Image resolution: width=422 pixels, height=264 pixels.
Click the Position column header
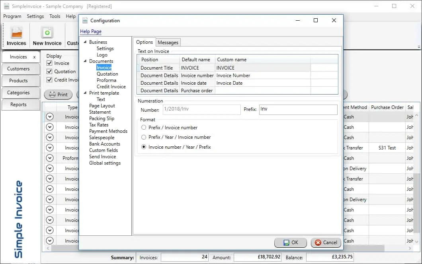[158, 60]
